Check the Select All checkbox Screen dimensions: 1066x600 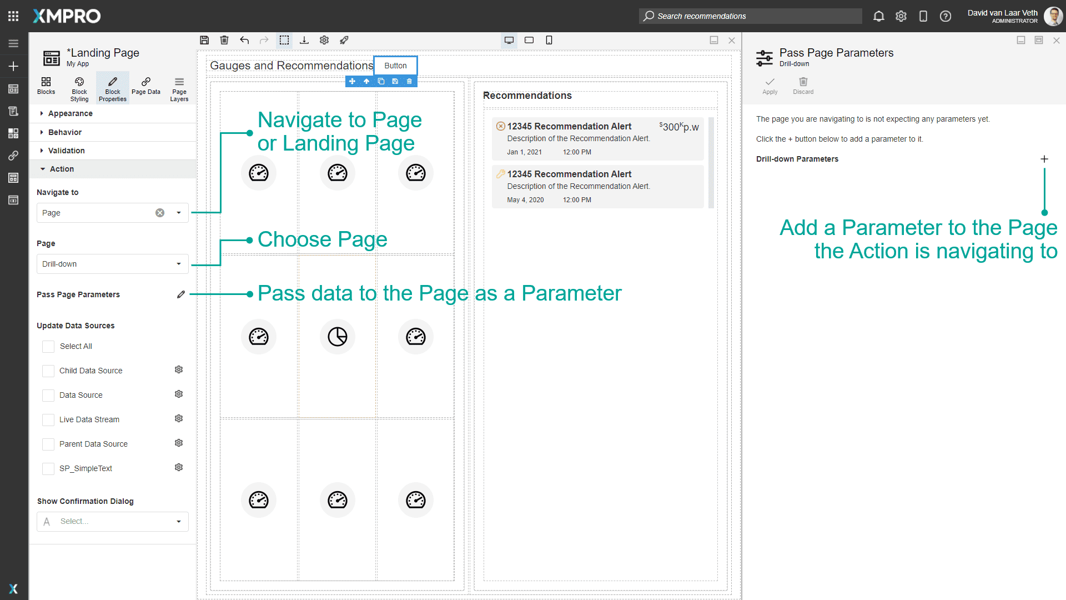(x=49, y=347)
